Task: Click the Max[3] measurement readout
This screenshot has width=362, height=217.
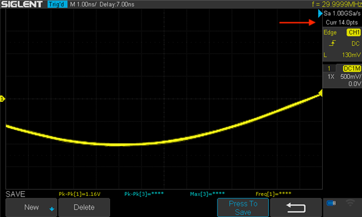Action: click(208, 194)
